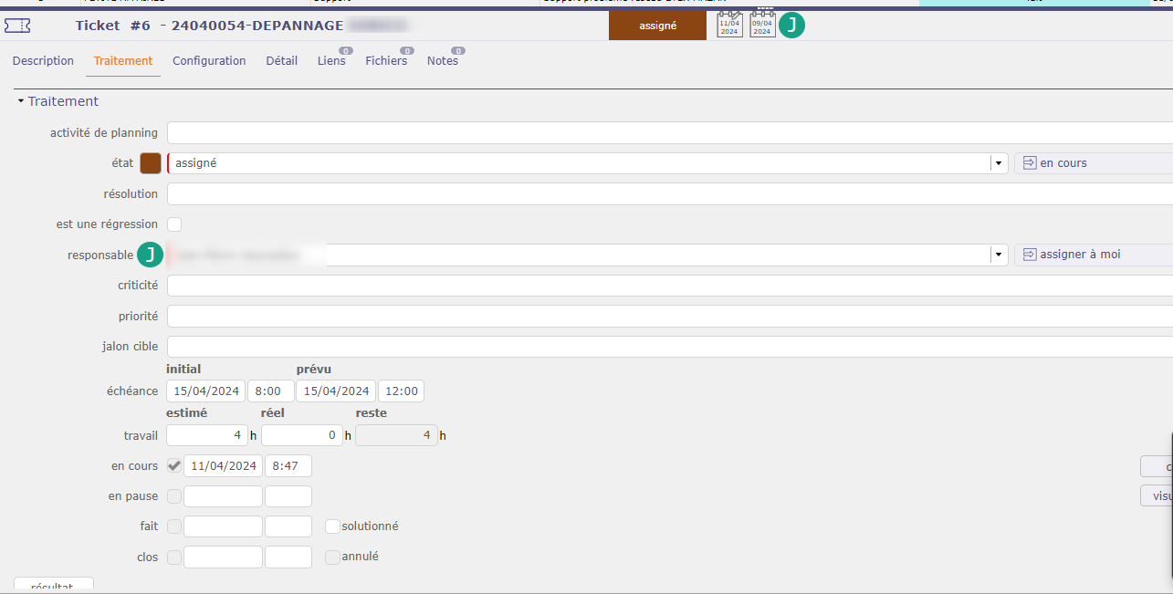
Task: Check the 'solutionné' checkbox
Action: pos(332,526)
